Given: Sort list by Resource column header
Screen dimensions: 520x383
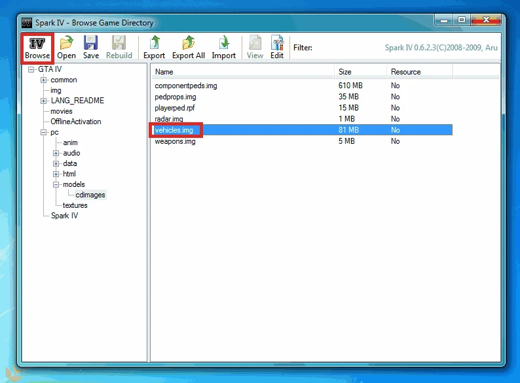Looking at the screenshot, I should pos(420,72).
